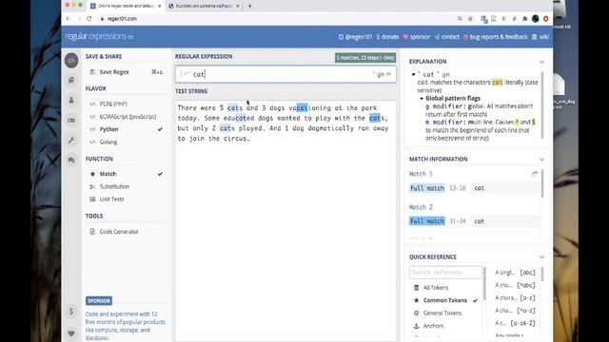This screenshot has height=342, width=609.
Task: Click the Explanation panel scrollbar
Action: (x=542, y=104)
